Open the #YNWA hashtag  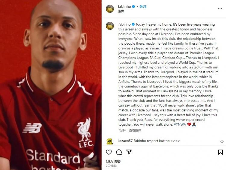point(180,124)
